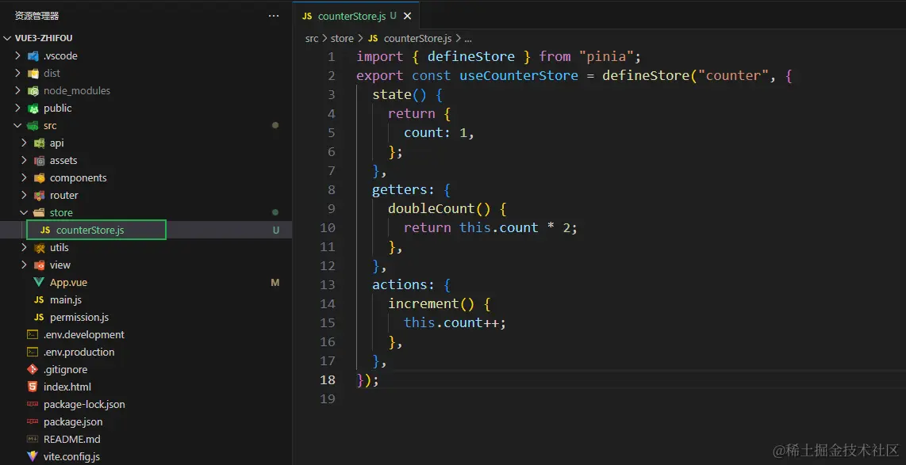
Task: Expand the .vscode folder chevron
Action: tap(18, 56)
